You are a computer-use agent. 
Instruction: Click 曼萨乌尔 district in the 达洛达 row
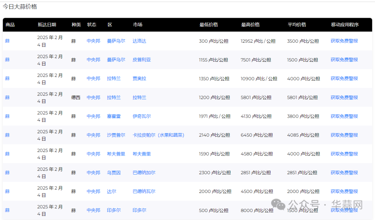click(116, 41)
